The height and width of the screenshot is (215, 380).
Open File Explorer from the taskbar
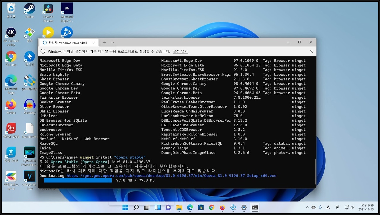(x=179, y=208)
